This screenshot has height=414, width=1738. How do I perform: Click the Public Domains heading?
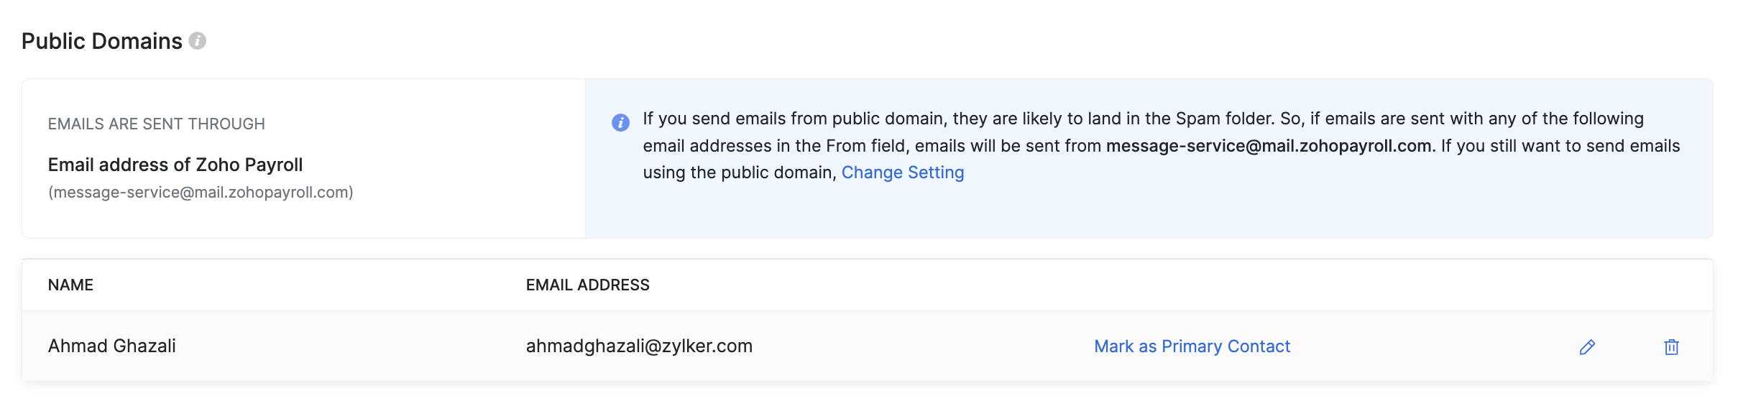pos(102,41)
